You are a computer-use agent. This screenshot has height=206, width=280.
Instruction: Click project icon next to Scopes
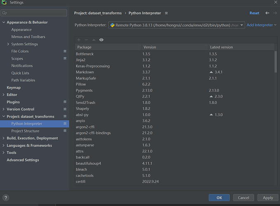65,59
